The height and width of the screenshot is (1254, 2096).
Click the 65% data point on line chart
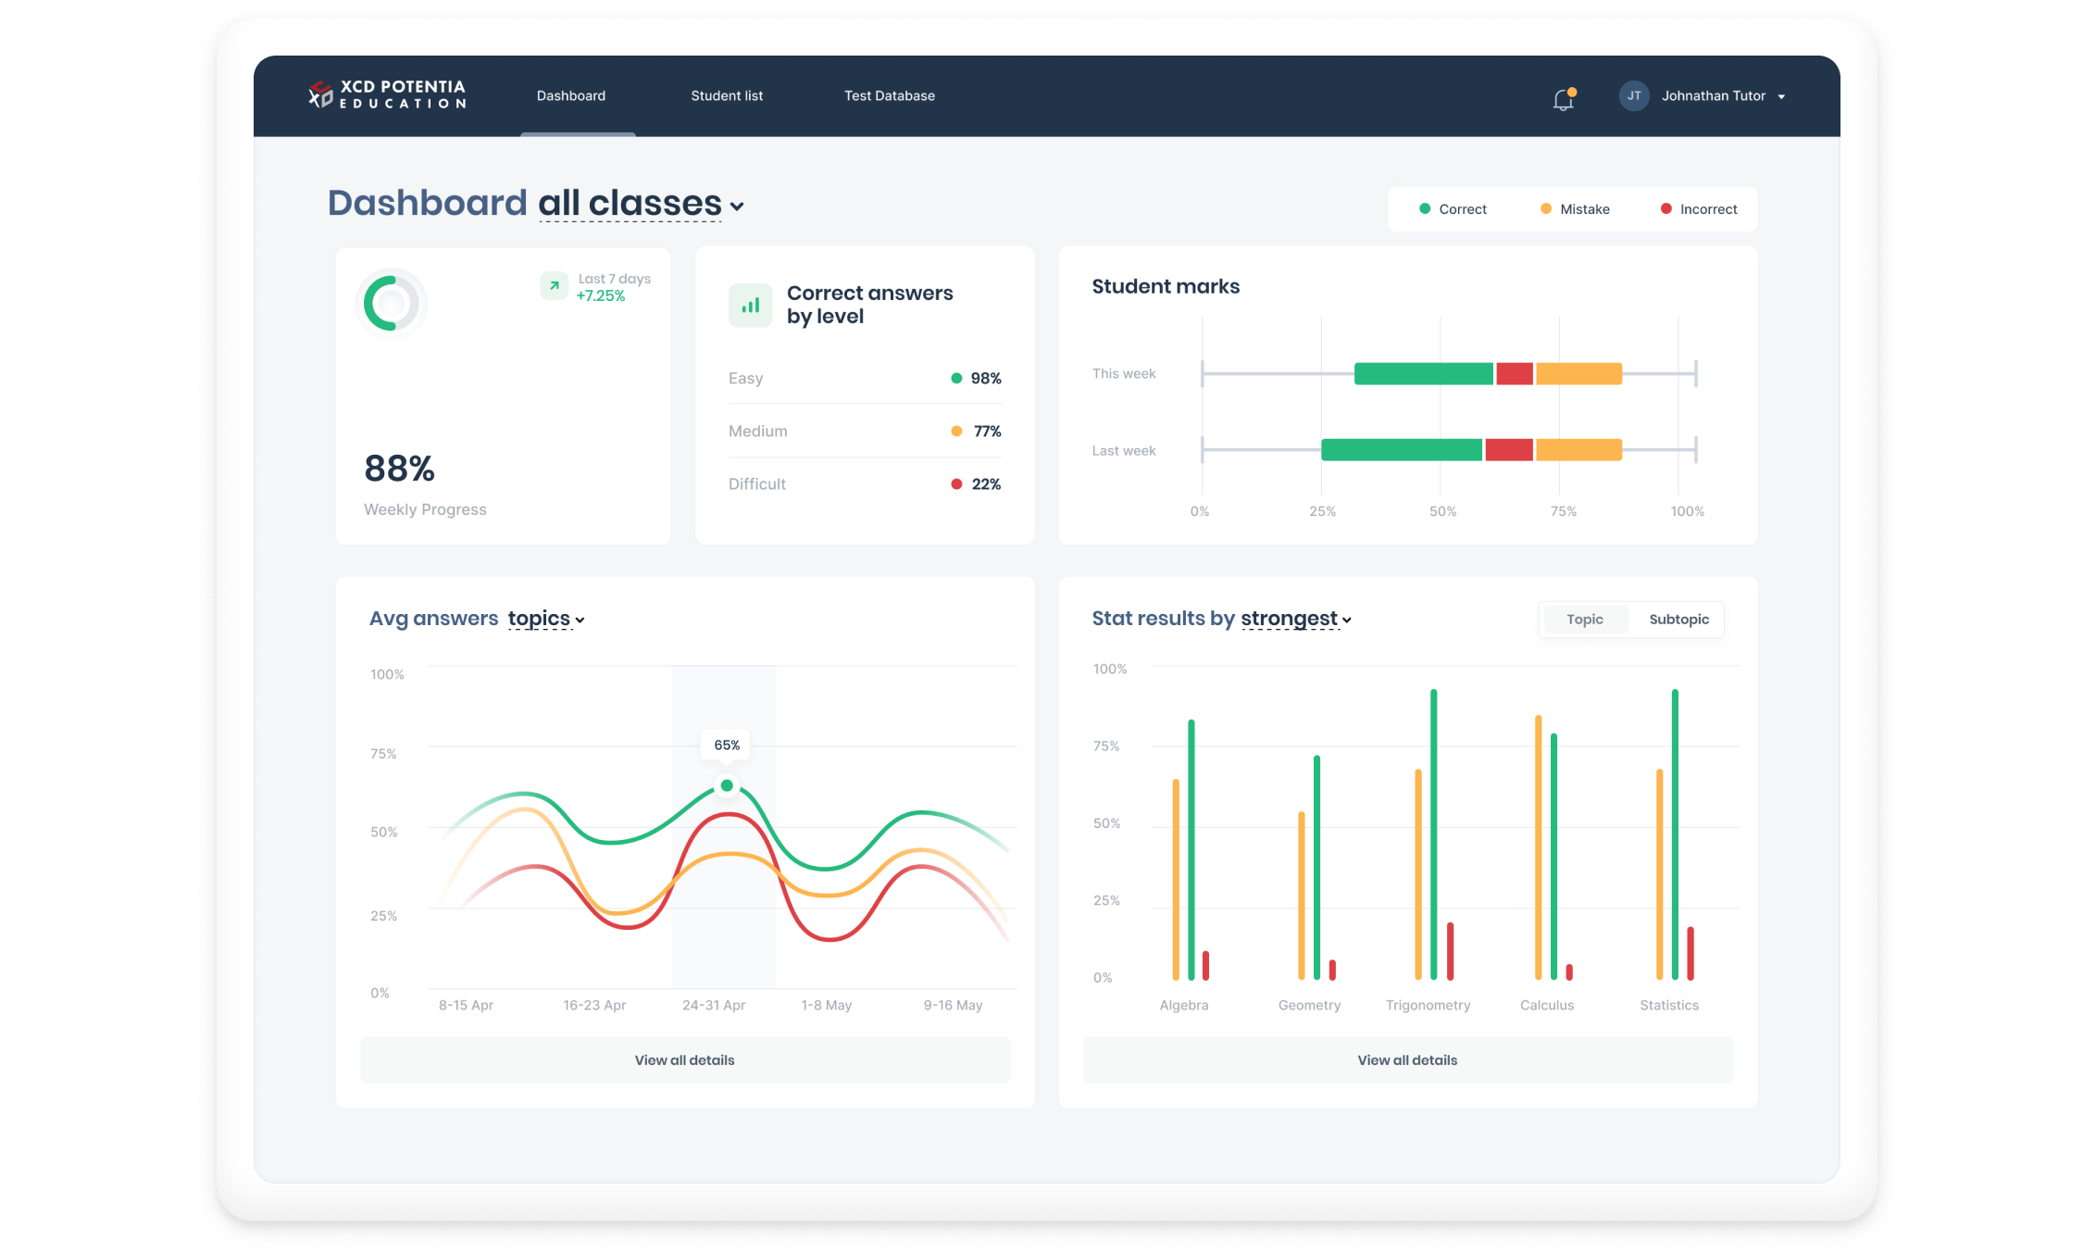pos(727,785)
